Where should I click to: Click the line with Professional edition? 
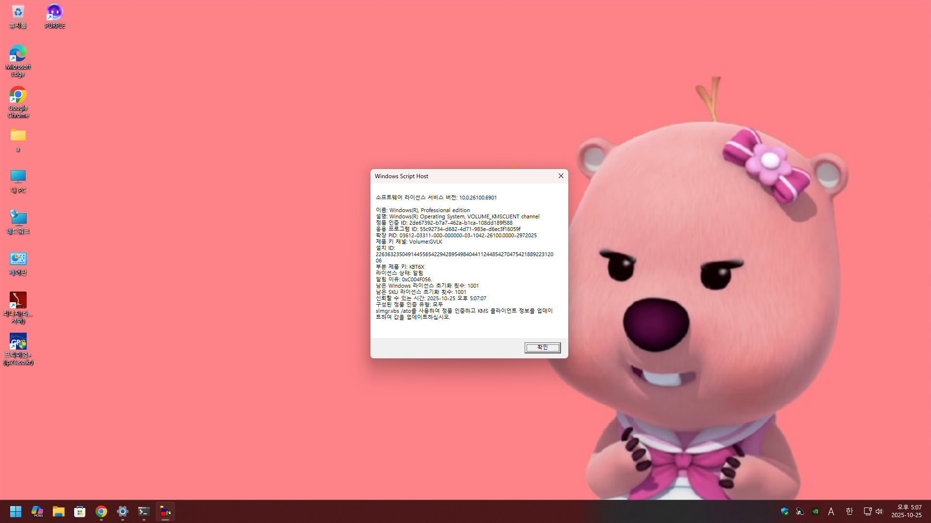point(423,210)
